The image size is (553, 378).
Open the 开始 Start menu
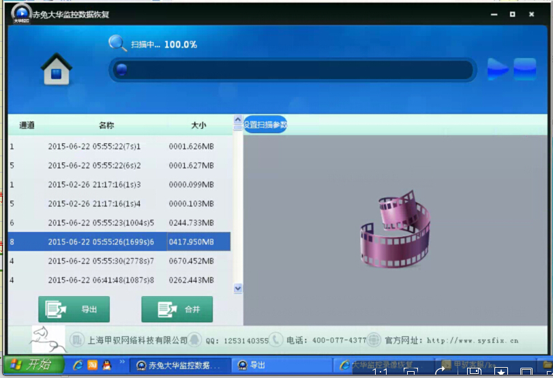point(34,364)
